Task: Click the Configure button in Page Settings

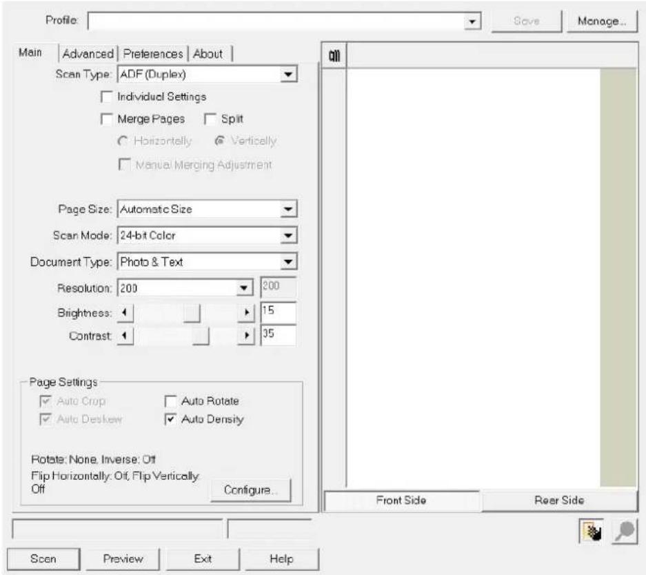Action: 250,490
